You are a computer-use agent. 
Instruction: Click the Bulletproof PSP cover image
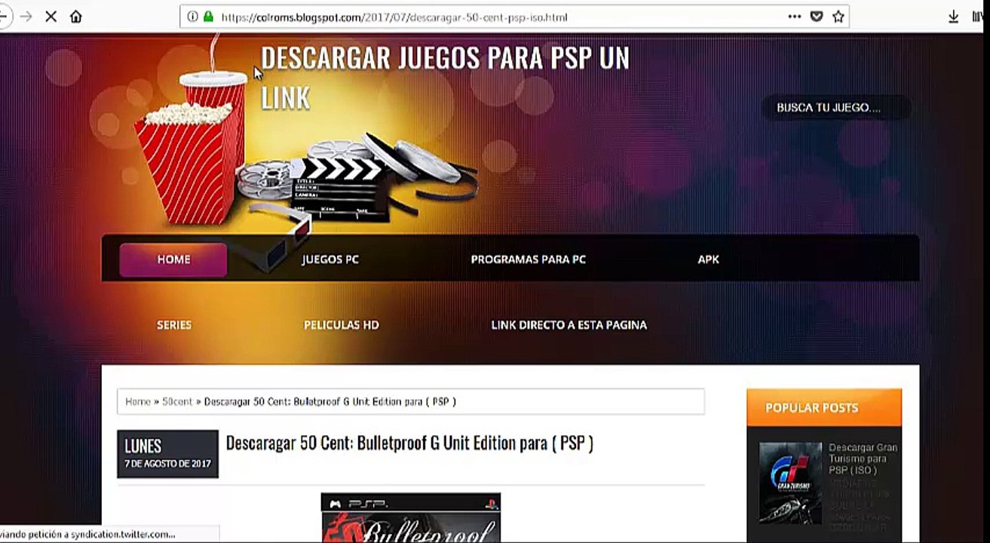click(411, 518)
